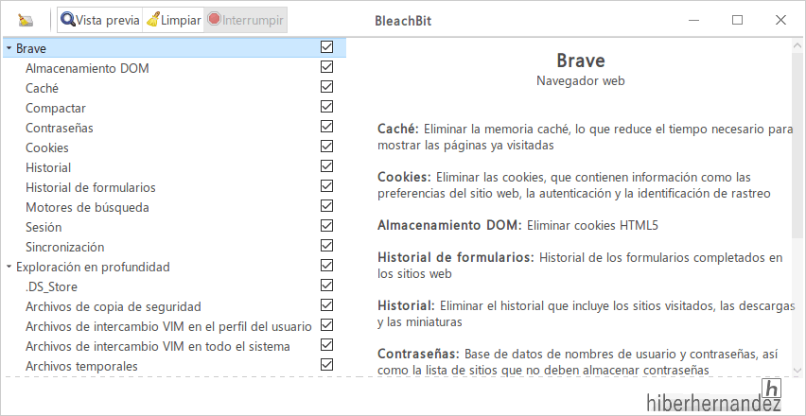This screenshot has height=416, width=806.
Task: Select Archivos de intercambio VIM todo el sistema
Action: [174, 347]
